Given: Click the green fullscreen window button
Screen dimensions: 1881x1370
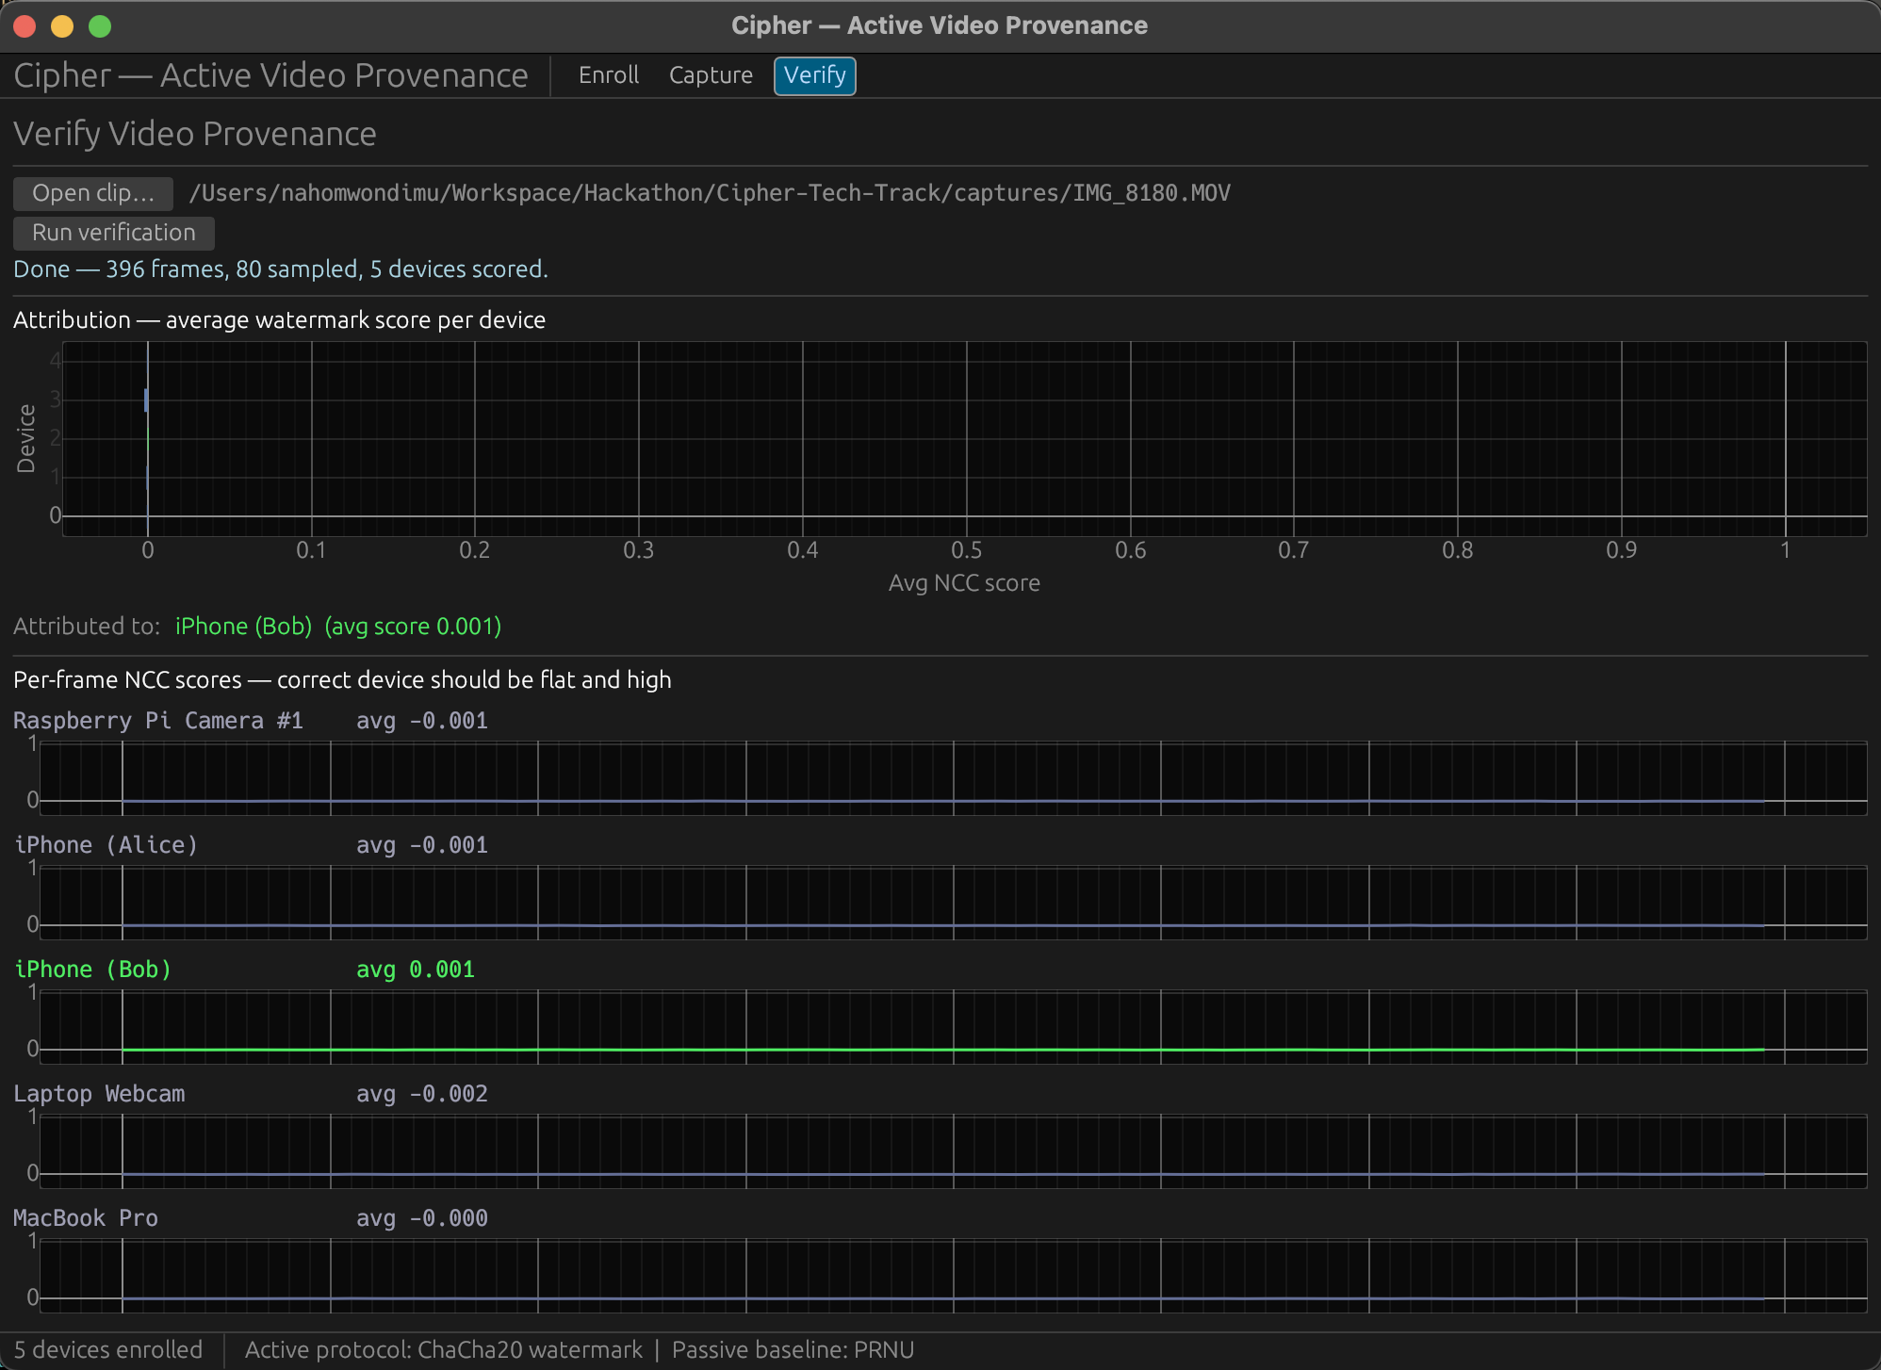Looking at the screenshot, I should 100,26.
